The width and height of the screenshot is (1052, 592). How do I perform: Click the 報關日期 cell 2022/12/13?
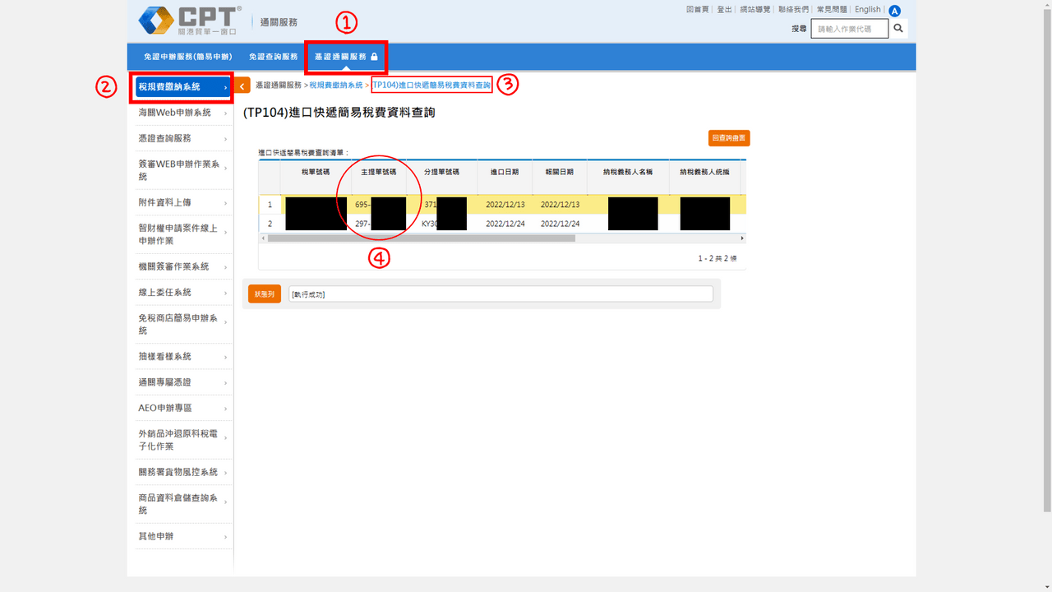tap(560, 204)
